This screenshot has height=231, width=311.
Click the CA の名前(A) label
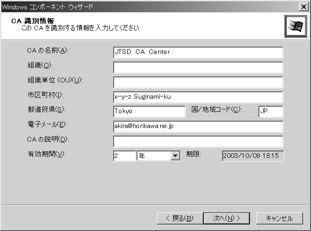[47, 50]
